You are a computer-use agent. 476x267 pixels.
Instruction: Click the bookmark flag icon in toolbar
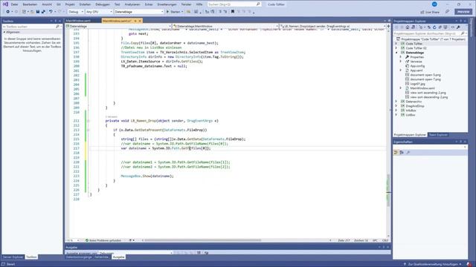point(233,12)
